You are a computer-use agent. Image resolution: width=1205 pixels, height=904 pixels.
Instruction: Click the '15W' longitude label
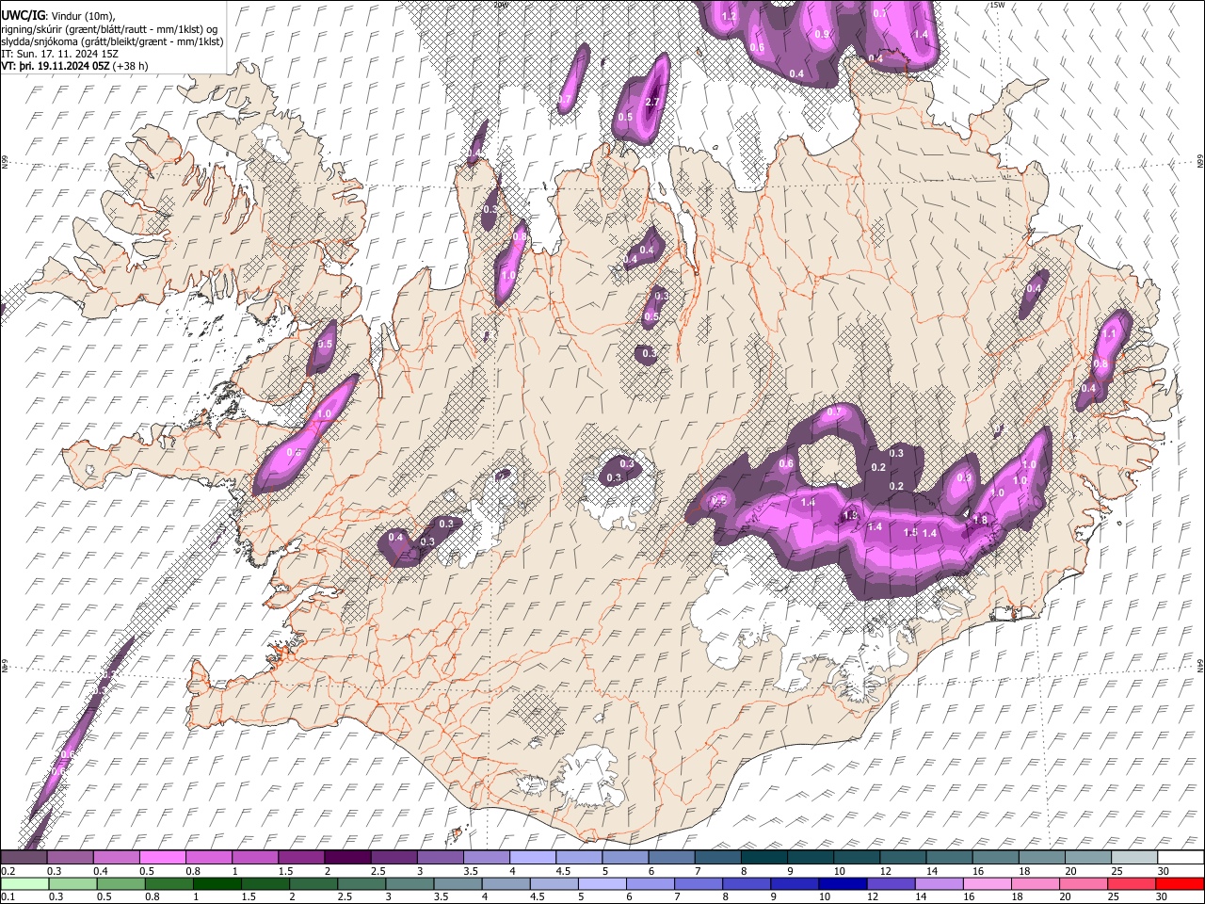997,5
